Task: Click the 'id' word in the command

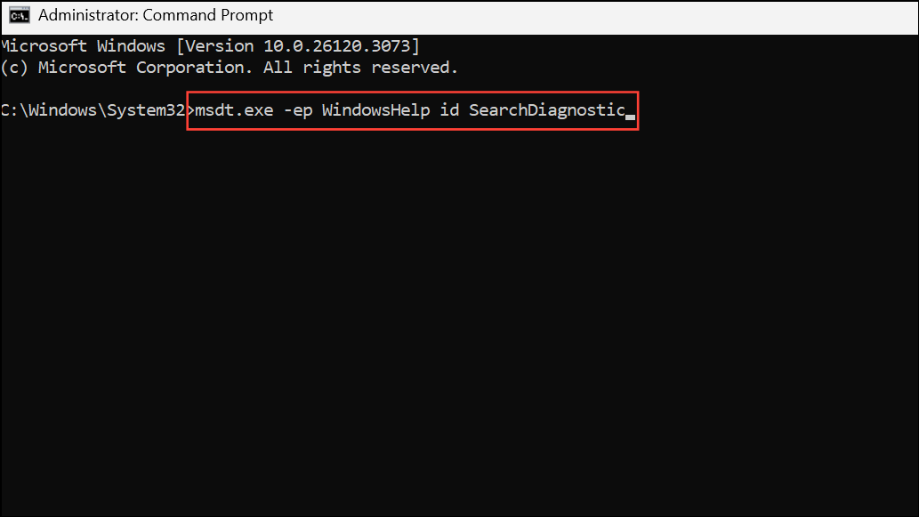Action: pos(449,110)
